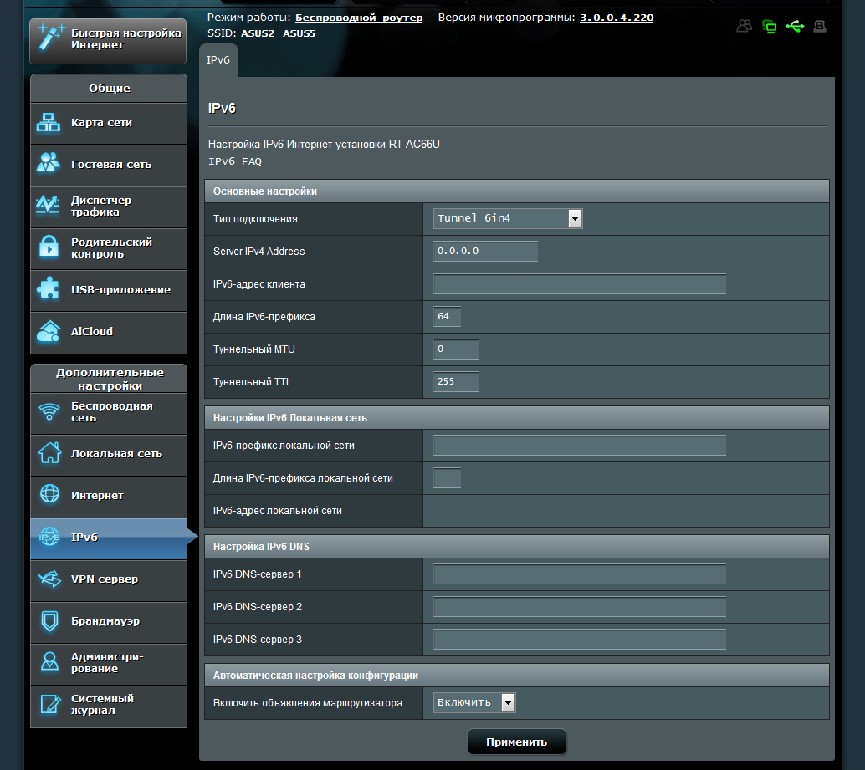
Task: Open the AiCloud menu item
Action: [109, 333]
